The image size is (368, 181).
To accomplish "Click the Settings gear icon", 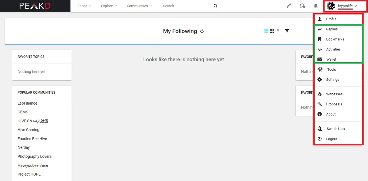I will coord(320,80).
